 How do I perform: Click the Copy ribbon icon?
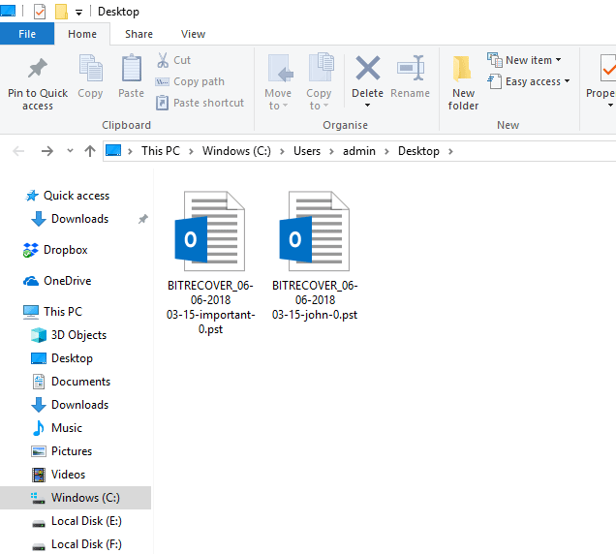click(x=90, y=69)
